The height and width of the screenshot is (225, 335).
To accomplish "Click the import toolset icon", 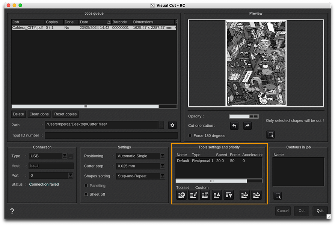I will 257,195.
